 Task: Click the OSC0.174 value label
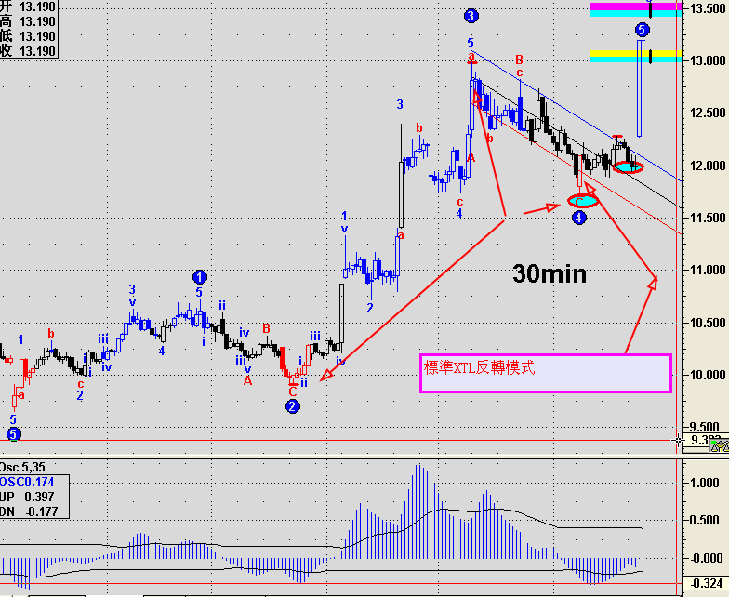coord(27,482)
